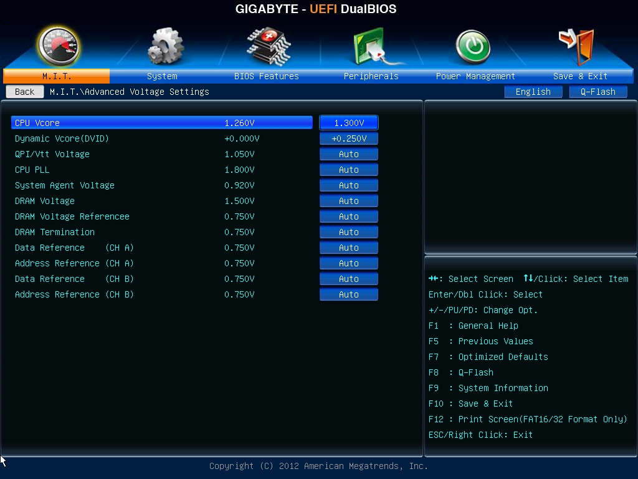Open the QPI/Vtt Voltage Auto option

pos(349,154)
